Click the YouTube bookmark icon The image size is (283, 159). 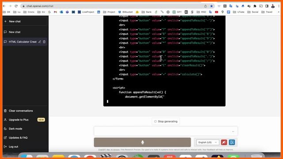216,12
